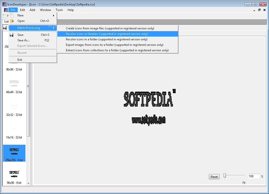Select Recolor icons in a folder

click(x=118, y=39)
